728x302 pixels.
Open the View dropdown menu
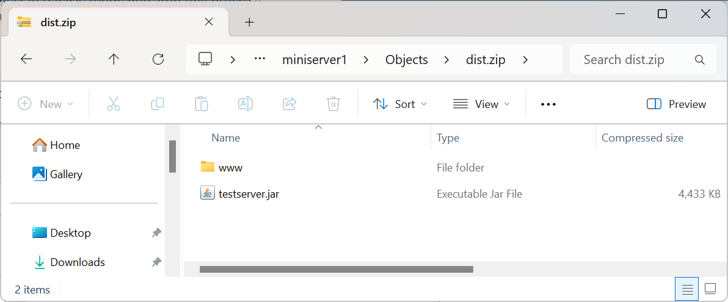click(x=481, y=104)
